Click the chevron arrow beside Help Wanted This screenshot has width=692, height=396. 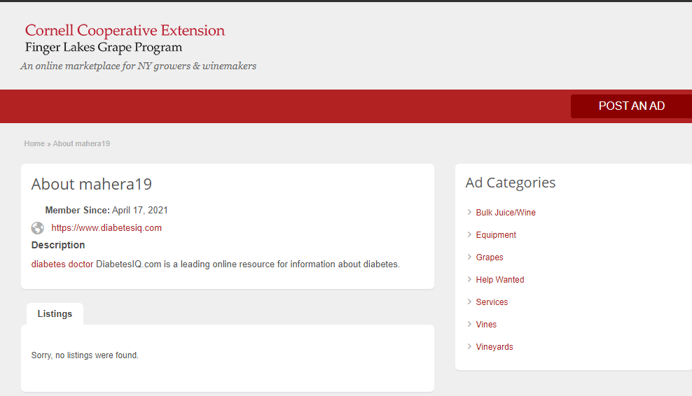469,279
